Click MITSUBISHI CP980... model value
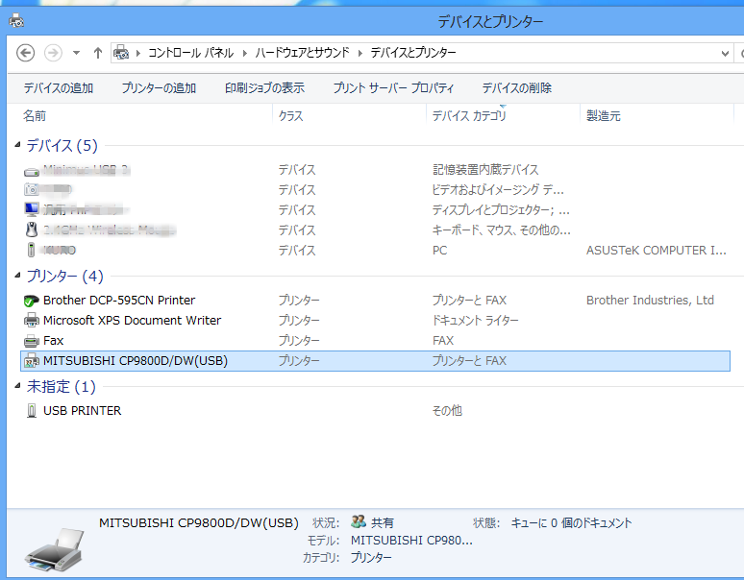This screenshot has height=580, width=744. click(411, 541)
